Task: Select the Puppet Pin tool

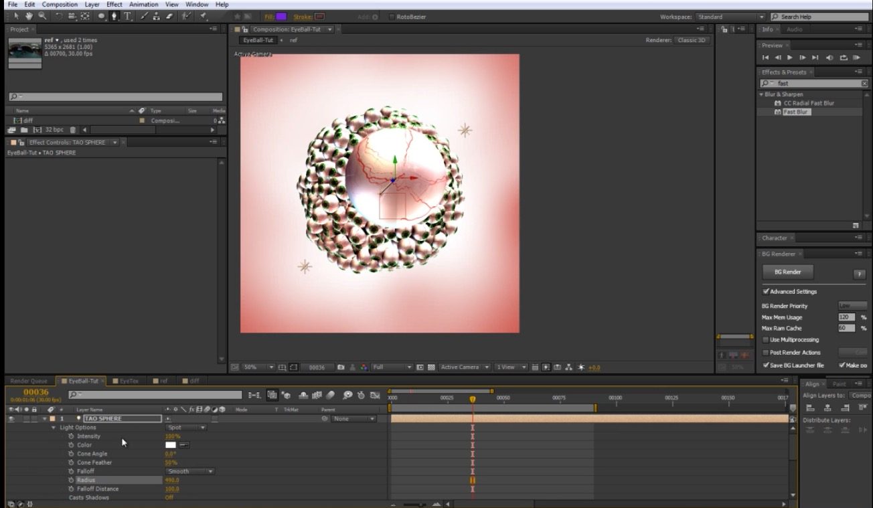Action: point(202,16)
